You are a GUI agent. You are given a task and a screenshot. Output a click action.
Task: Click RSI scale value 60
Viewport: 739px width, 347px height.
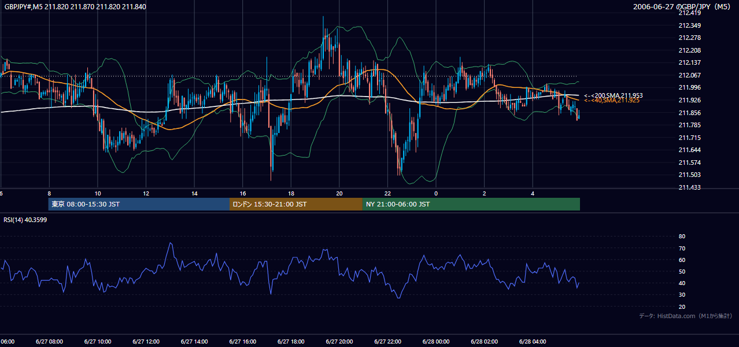tap(682, 260)
